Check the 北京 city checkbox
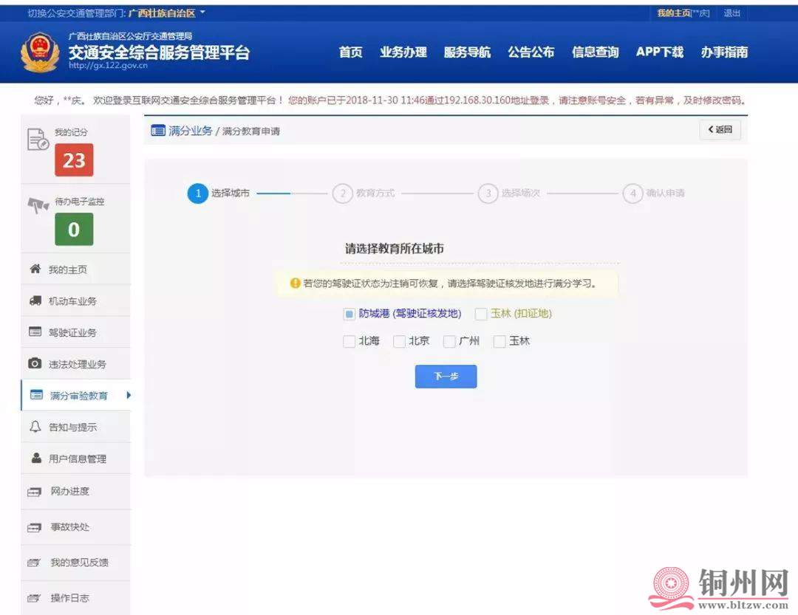Image resolution: width=798 pixels, height=615 pixels. point(399,341)
